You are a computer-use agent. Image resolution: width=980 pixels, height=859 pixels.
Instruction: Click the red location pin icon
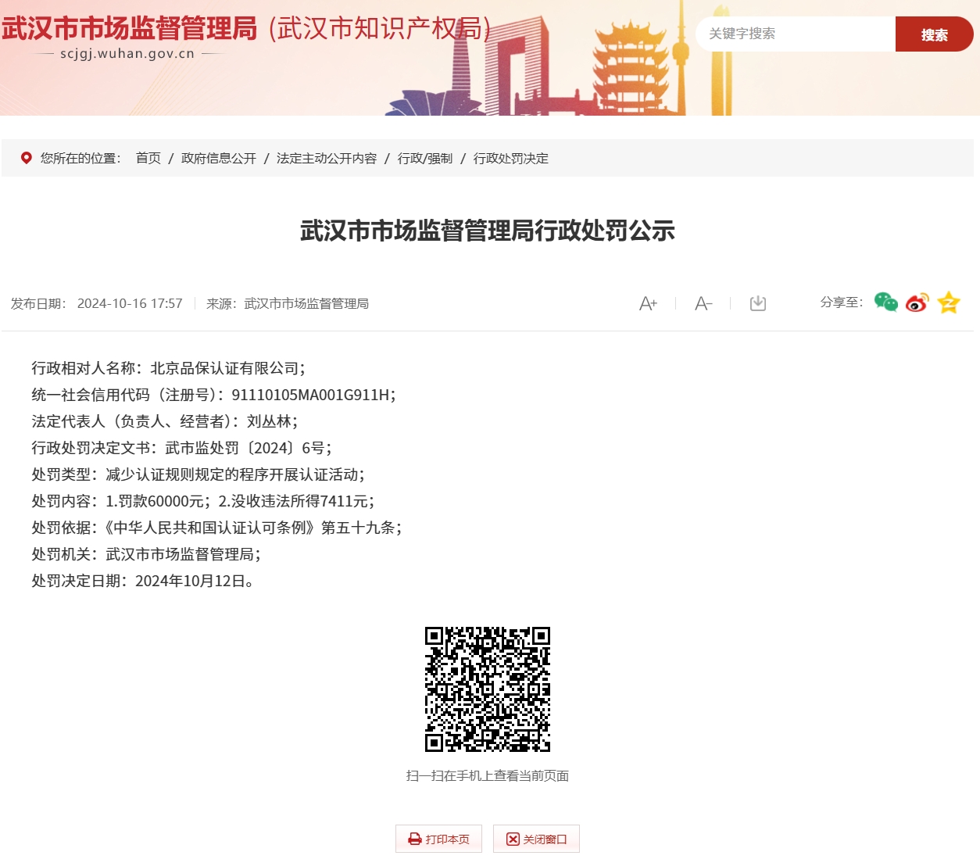27,158
